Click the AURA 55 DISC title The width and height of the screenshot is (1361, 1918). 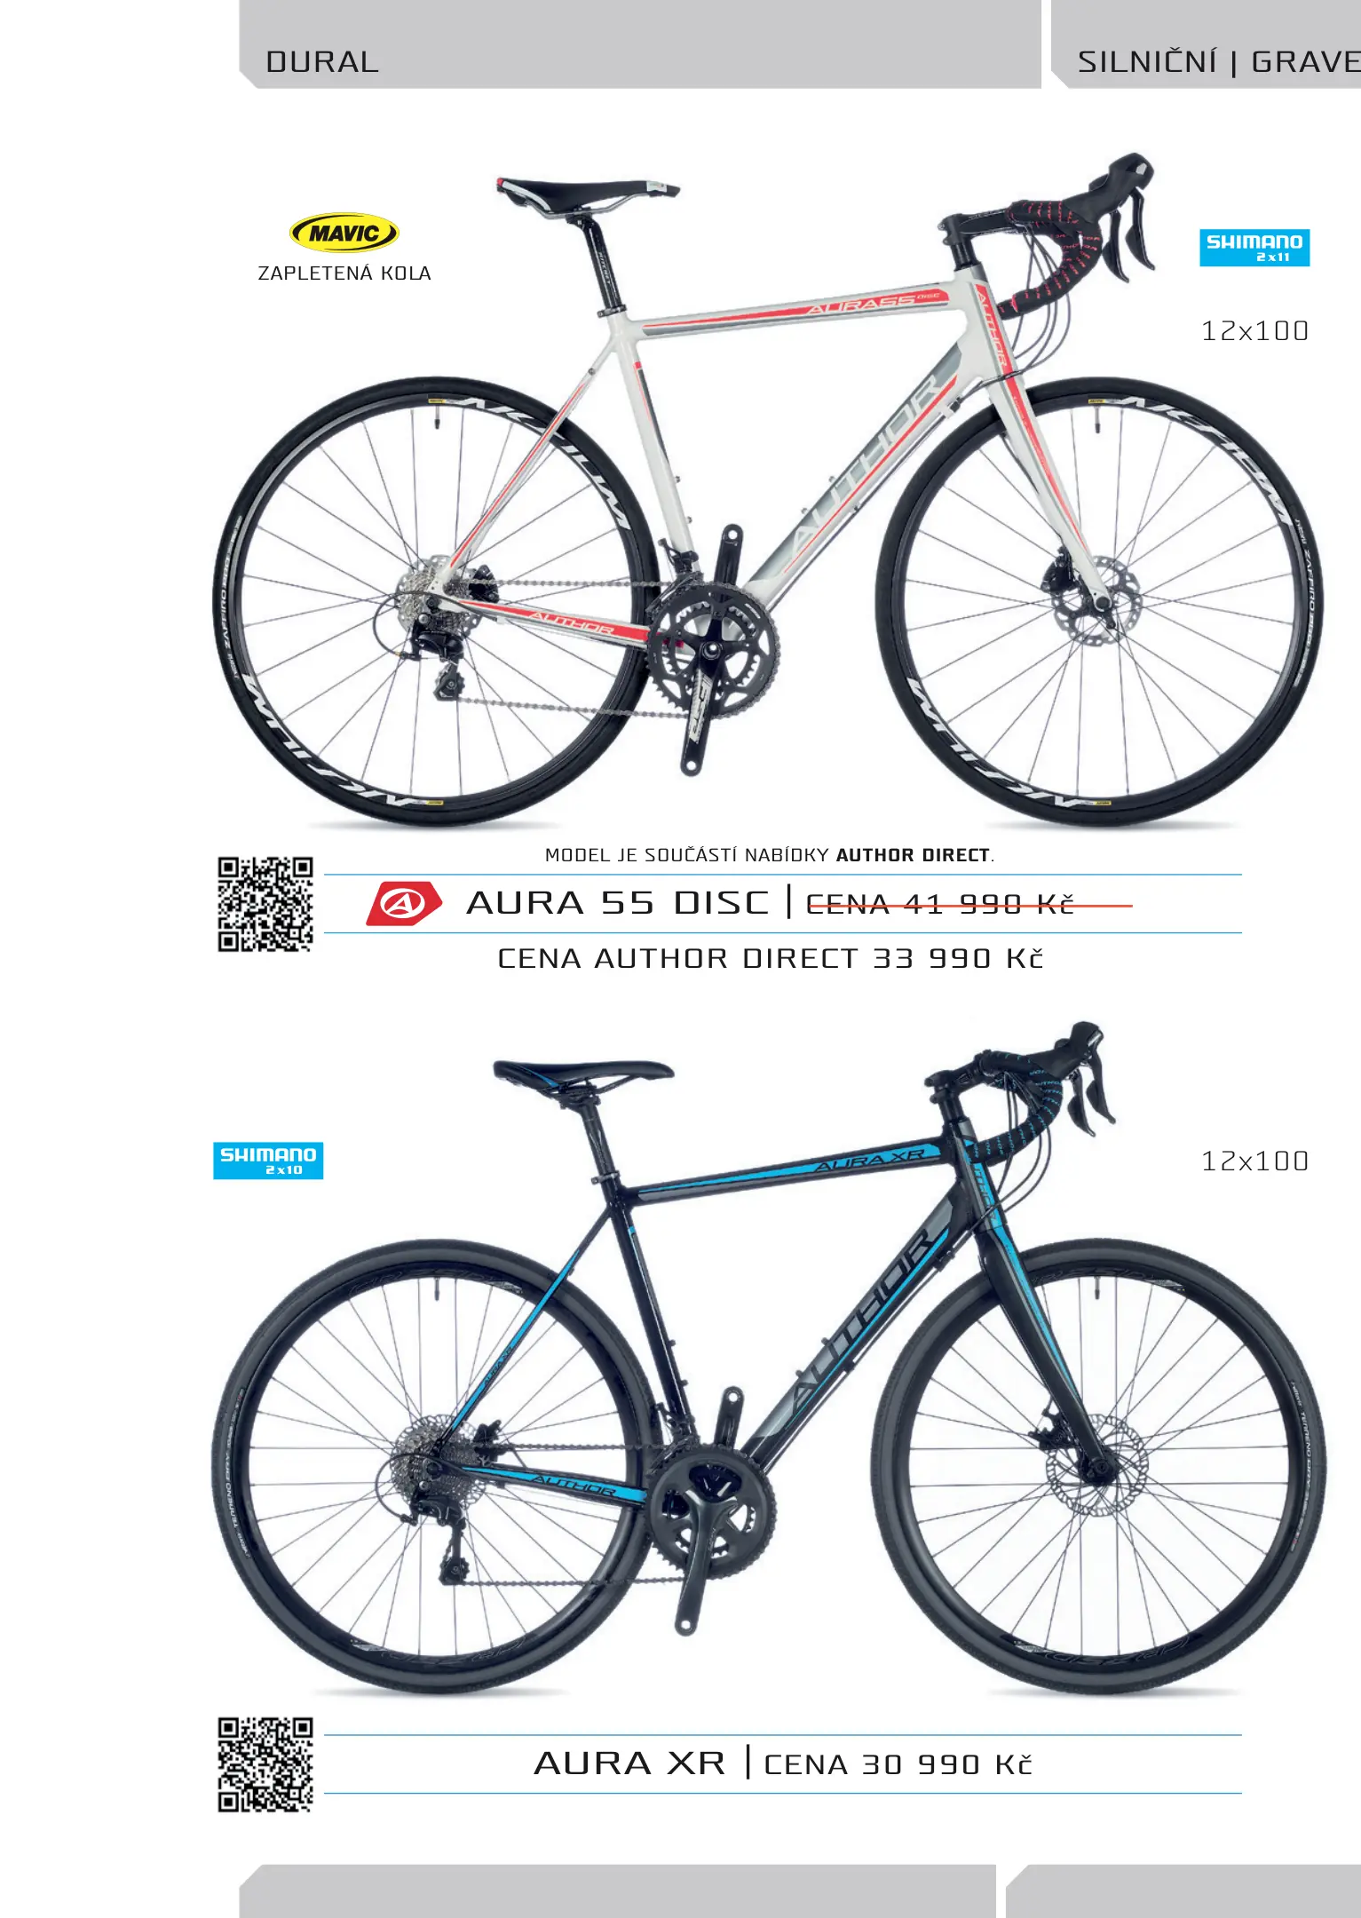point(618,903)
